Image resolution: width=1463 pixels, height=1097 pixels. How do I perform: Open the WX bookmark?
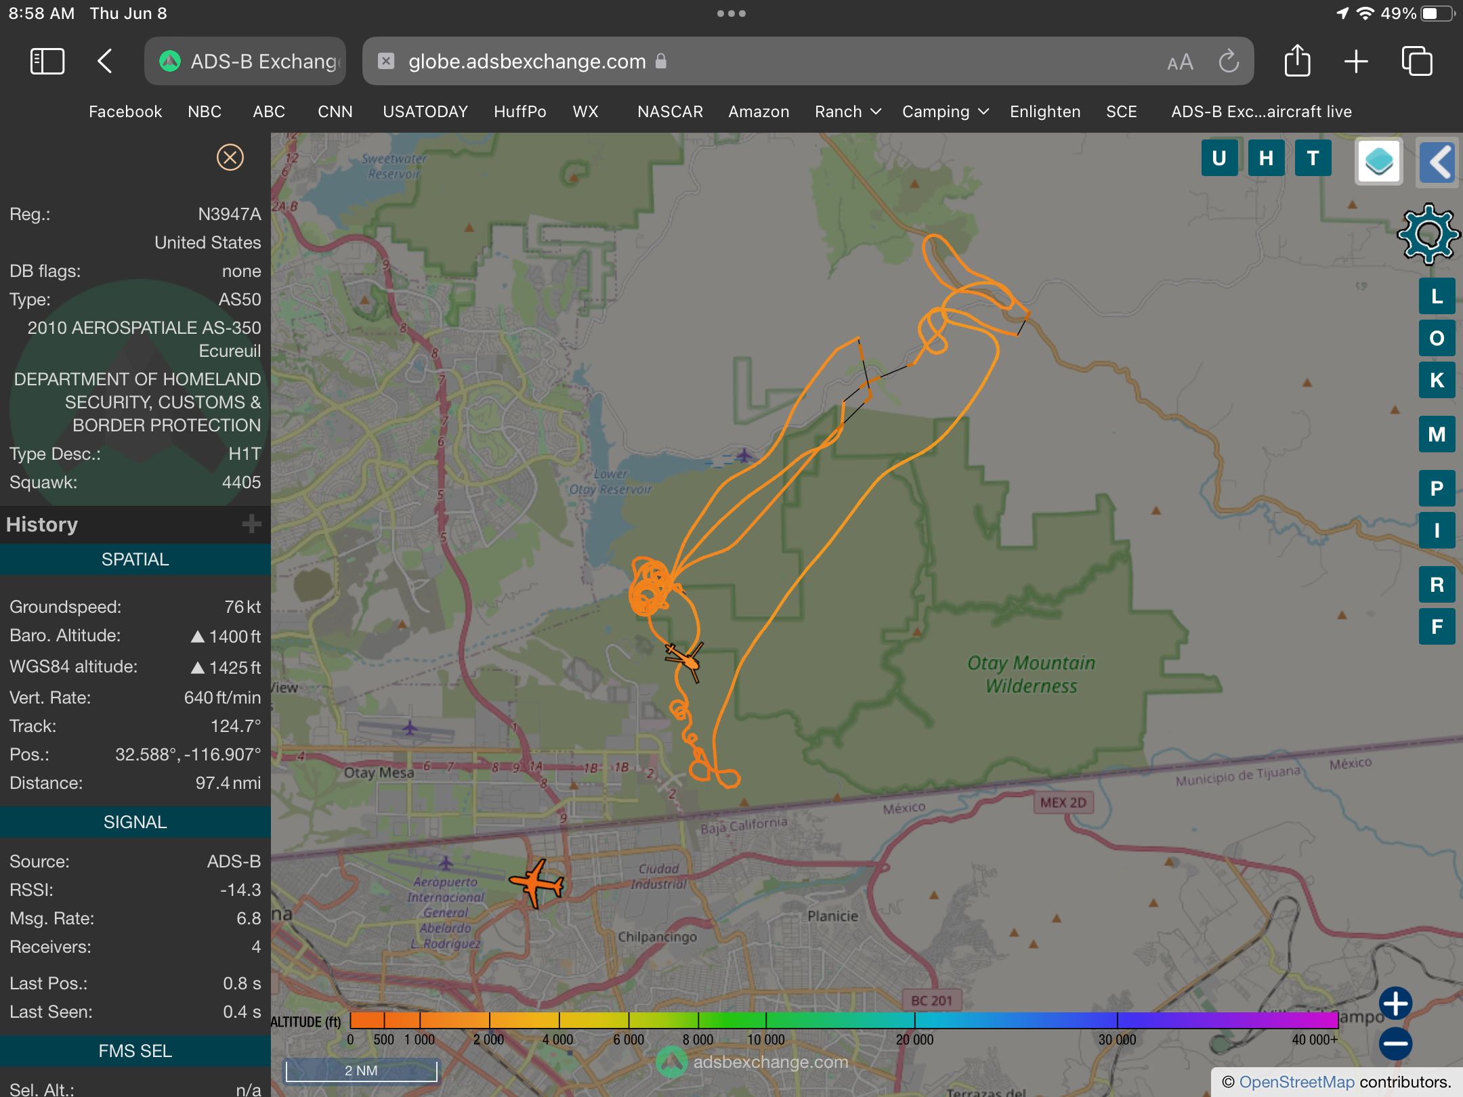[x=586, y=112]
